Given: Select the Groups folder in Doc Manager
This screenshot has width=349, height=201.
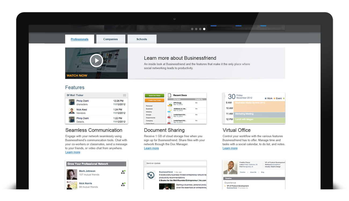Looking at the screenshot, I should tap(149, 115).
